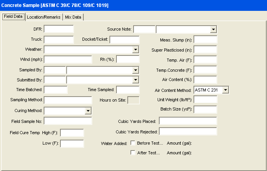This screenshot has height=171, width=267.
Task: Open the Air Content Method dropdown
Action: coord(225,90)
